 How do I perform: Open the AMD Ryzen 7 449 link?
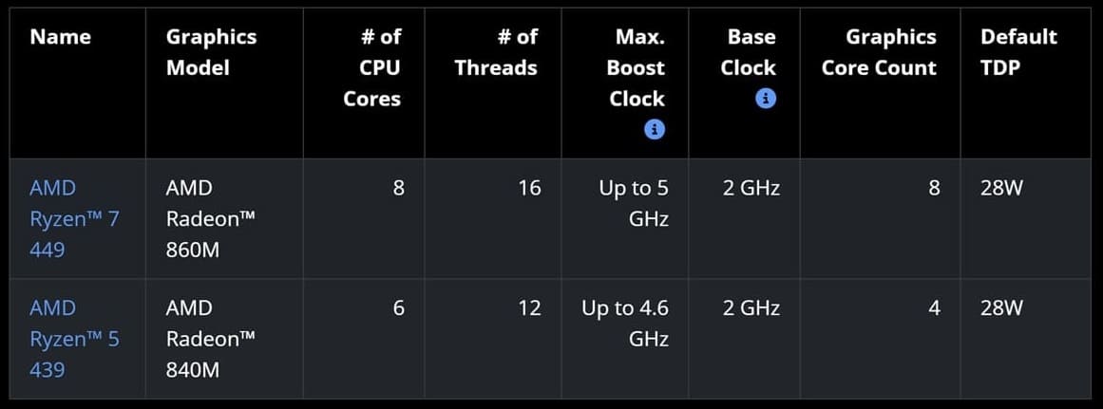click(x=74, y=218)
